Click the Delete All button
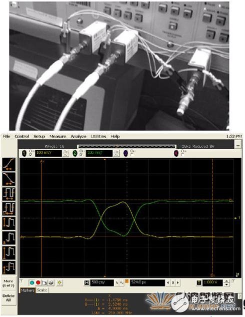The width and height of the screenshot is (245, 317). pos(8,298)
